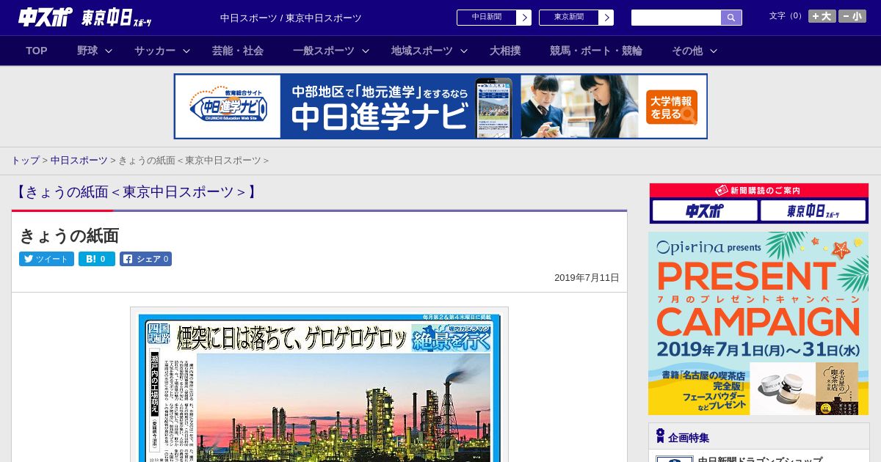Click 新聞購読のご案内 header
The width and height of the screenshot is (881, 462).
[x=759, y=190]
